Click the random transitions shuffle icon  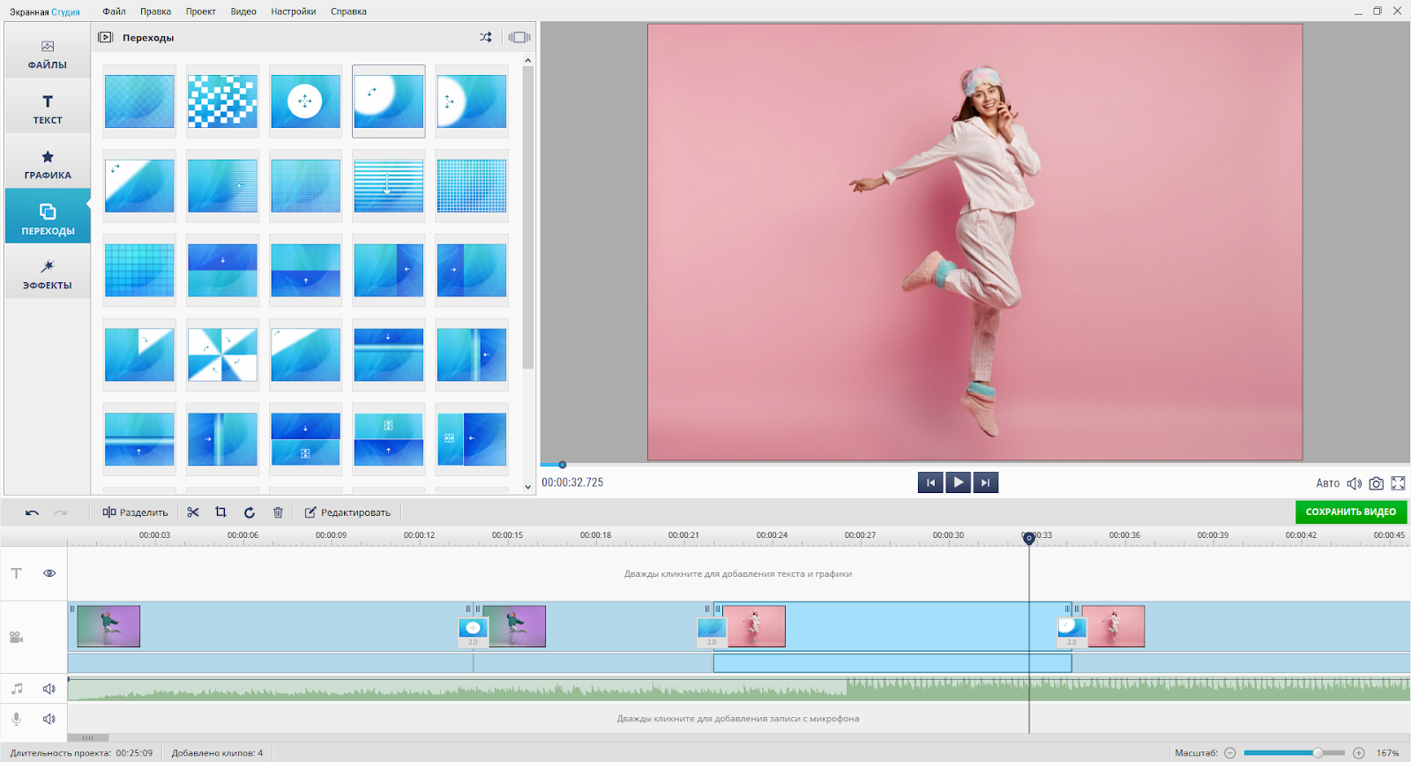(x=486, y=37)
